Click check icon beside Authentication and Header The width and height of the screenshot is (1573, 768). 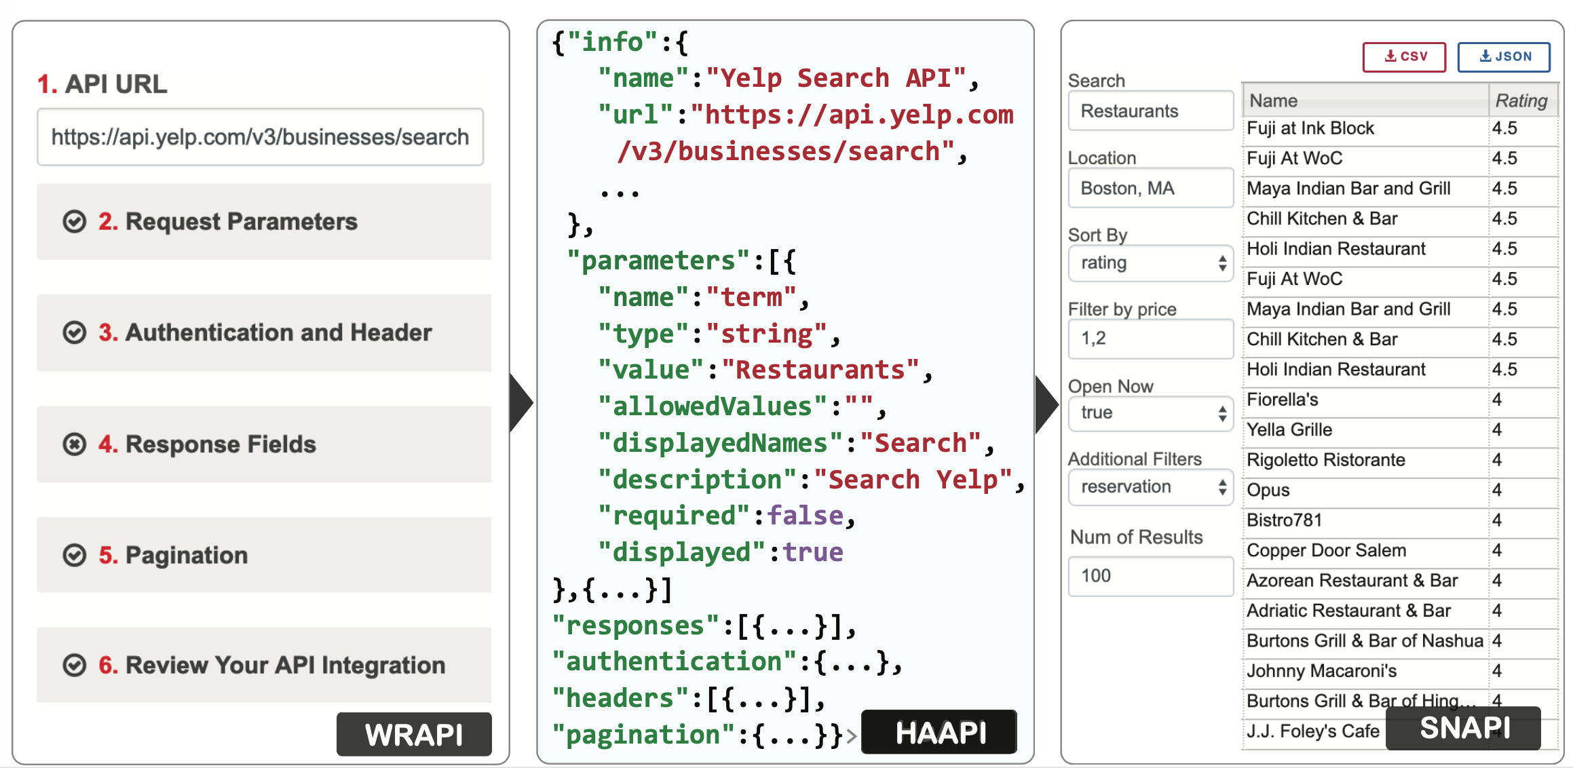(75, 332)
